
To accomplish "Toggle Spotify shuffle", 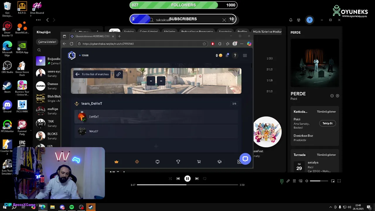I will tap(170, 178).
